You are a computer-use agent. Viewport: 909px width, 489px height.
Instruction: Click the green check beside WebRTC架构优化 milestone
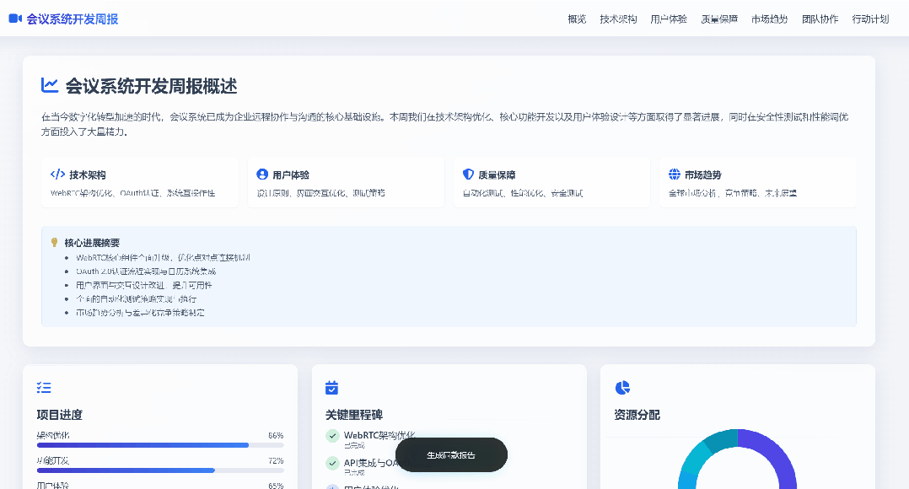332,436
